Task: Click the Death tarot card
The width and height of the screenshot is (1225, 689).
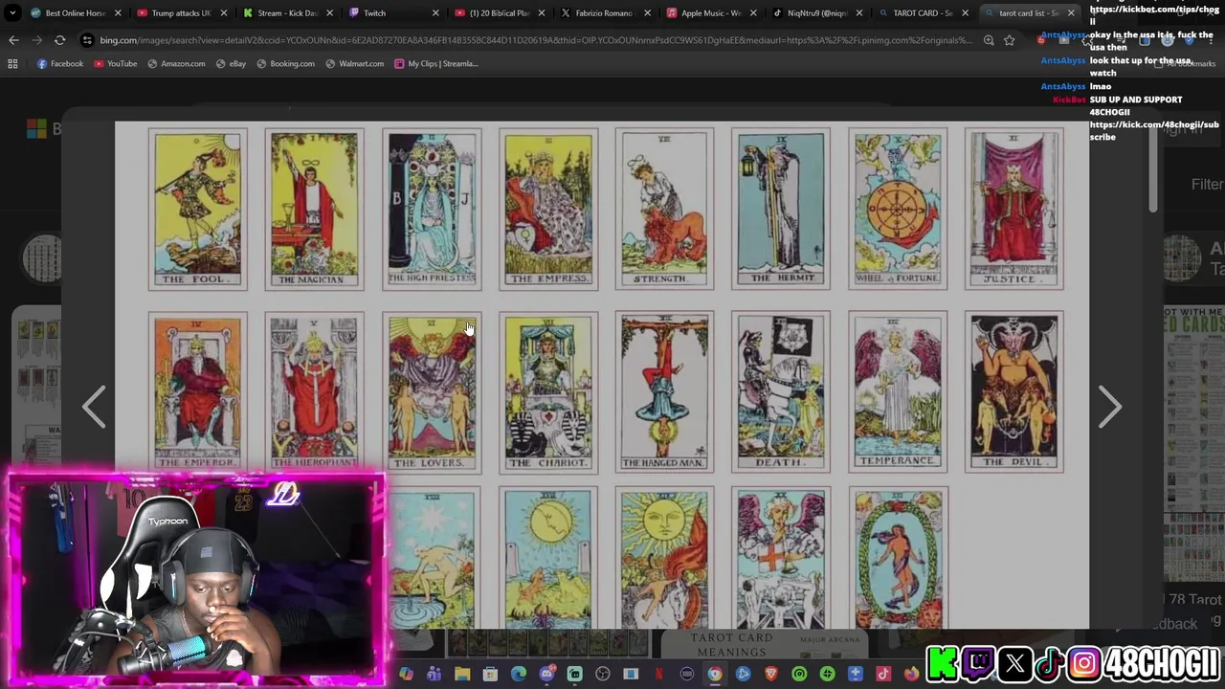Action: click(781, 392)
